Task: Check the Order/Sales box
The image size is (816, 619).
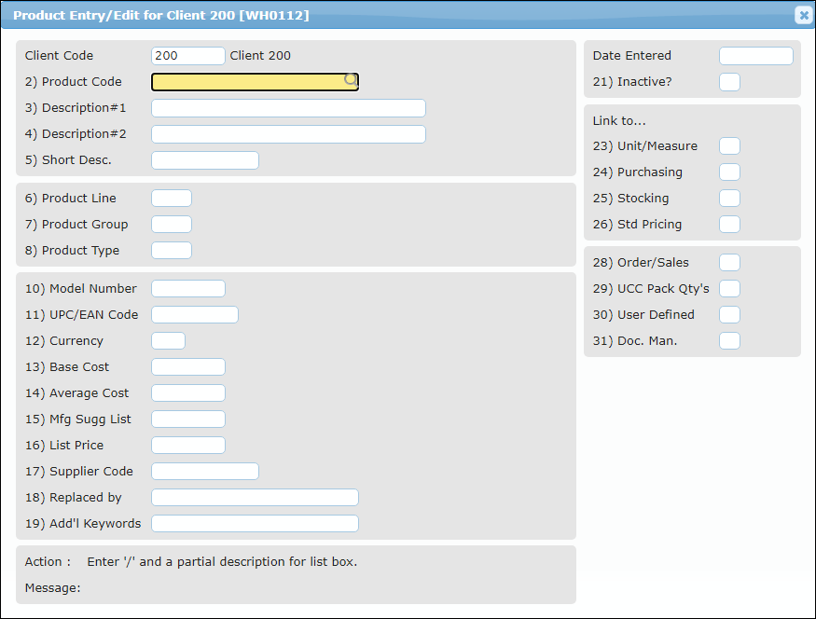Action: point(729,263)
